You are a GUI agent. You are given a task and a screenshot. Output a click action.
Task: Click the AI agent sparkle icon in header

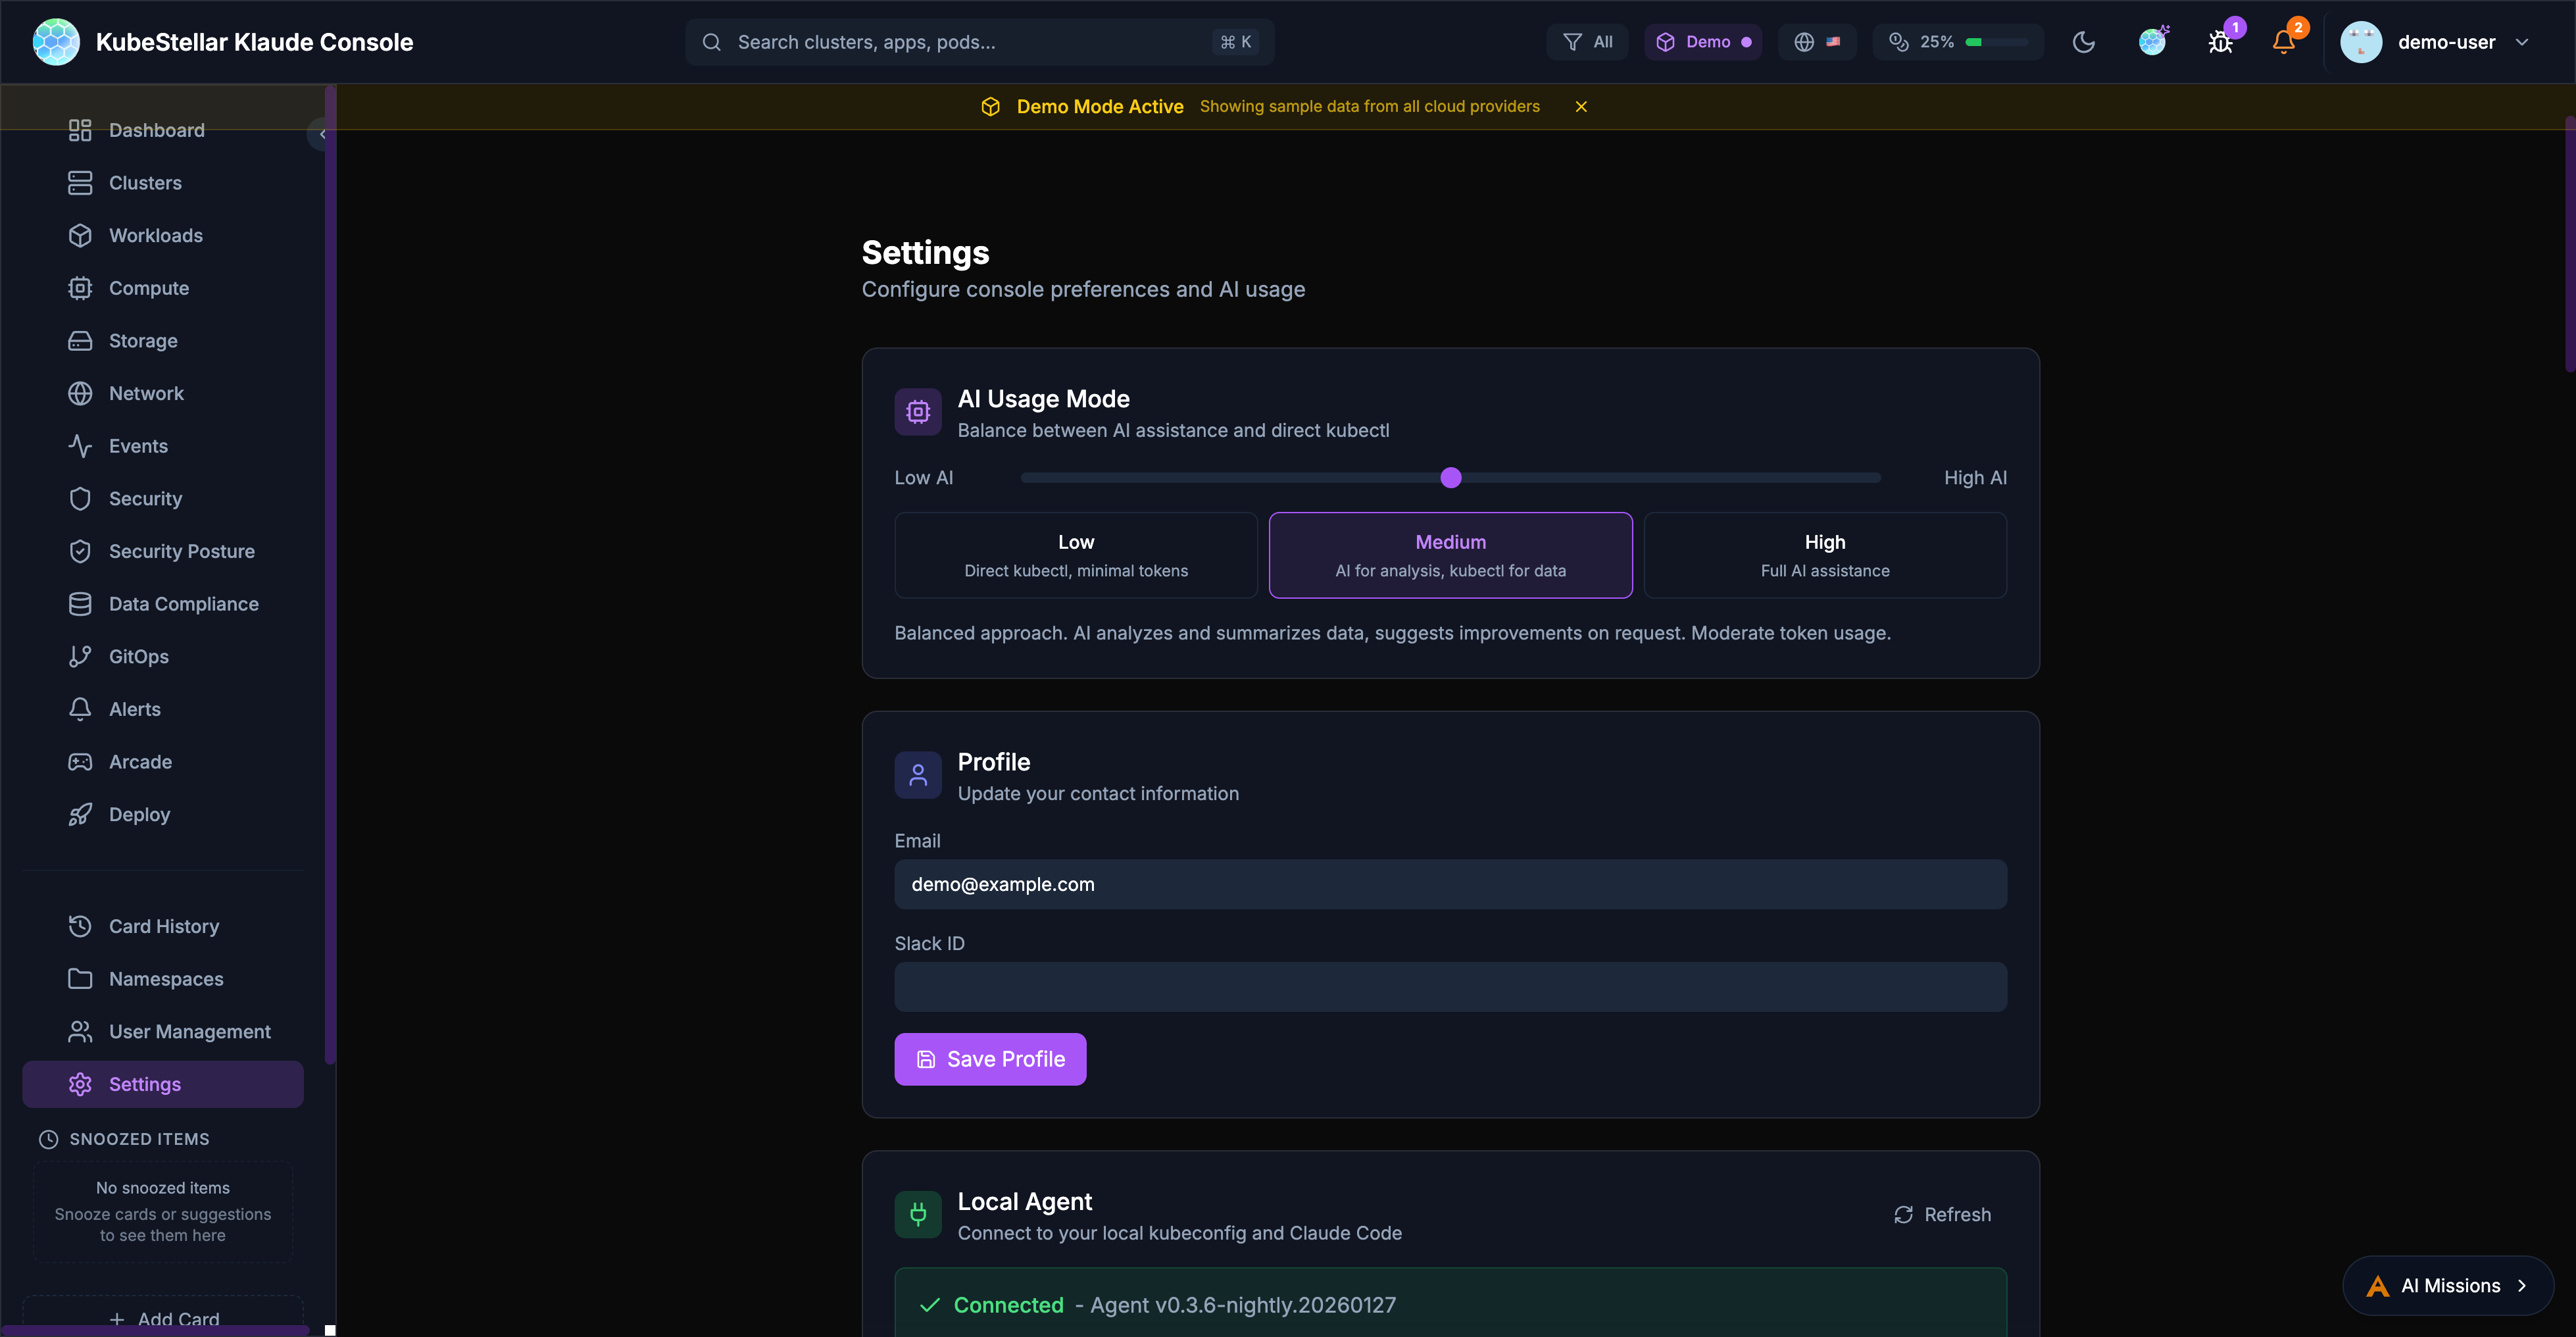[x=2152, y=42]
